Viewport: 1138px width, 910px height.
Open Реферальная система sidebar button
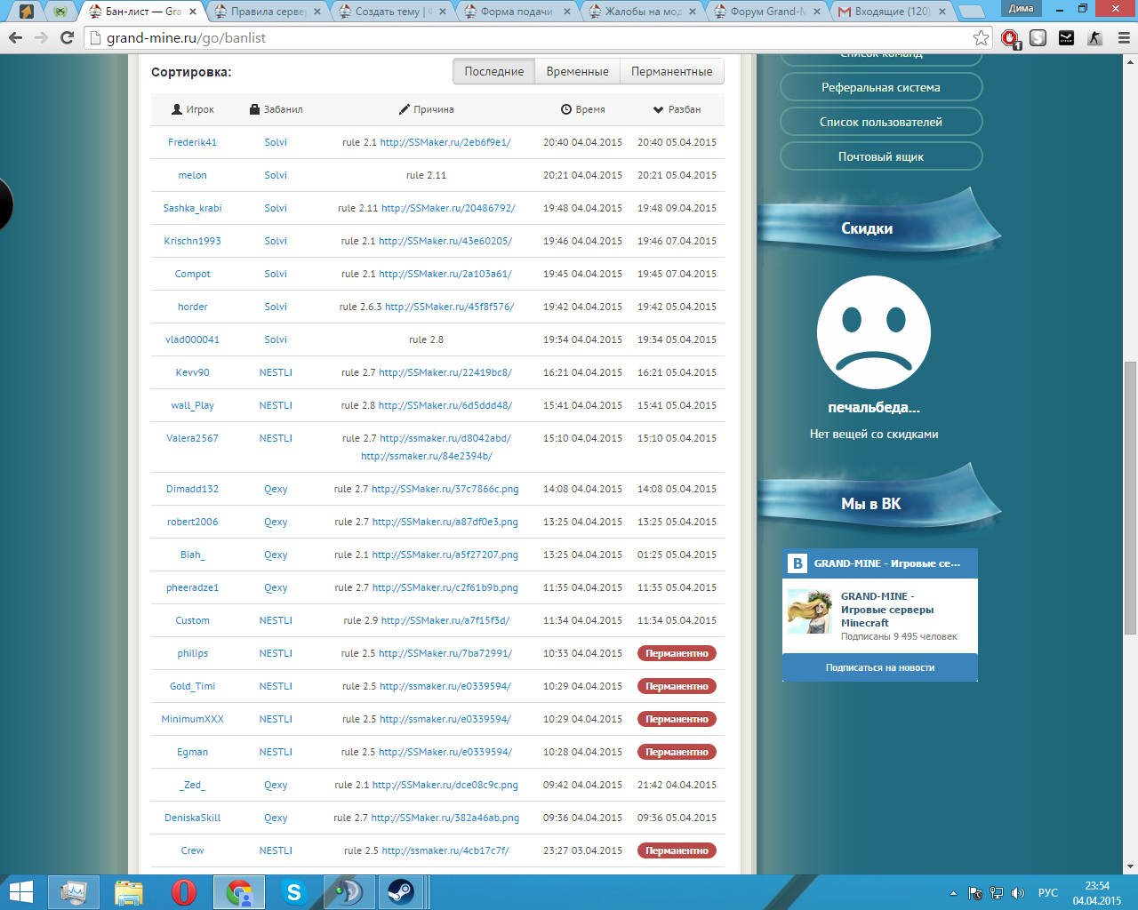[881, 87]
